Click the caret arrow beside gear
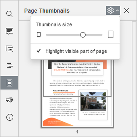This screenshot has height=137, width=137. pyautogui.click(x=118, y=11)
